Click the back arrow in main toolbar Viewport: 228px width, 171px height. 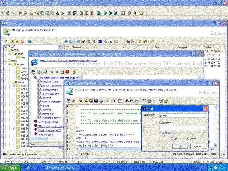point(3,13)
